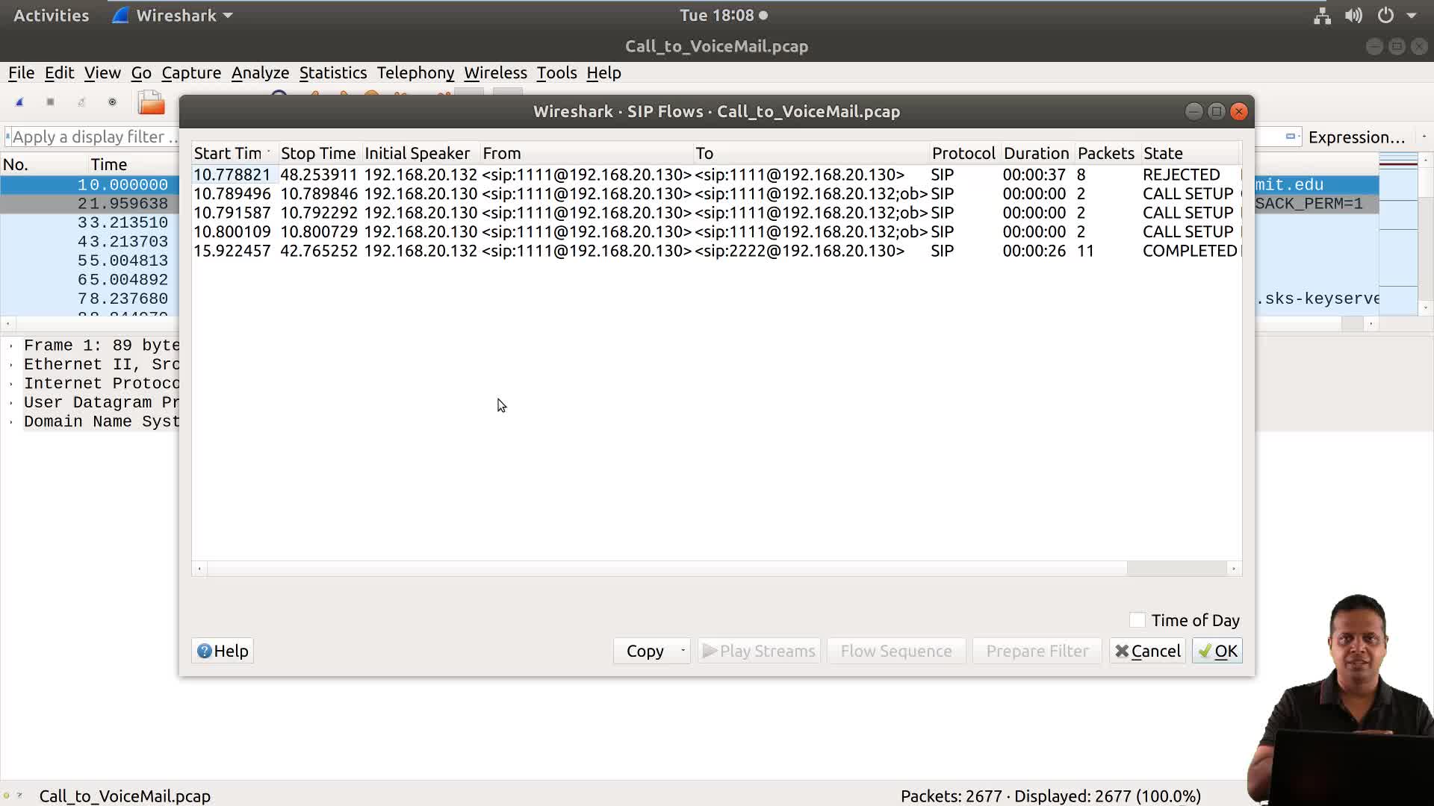Click the open capture file folder icon
This screenshot has width=1434, height=806.
[x=151, y=101]
